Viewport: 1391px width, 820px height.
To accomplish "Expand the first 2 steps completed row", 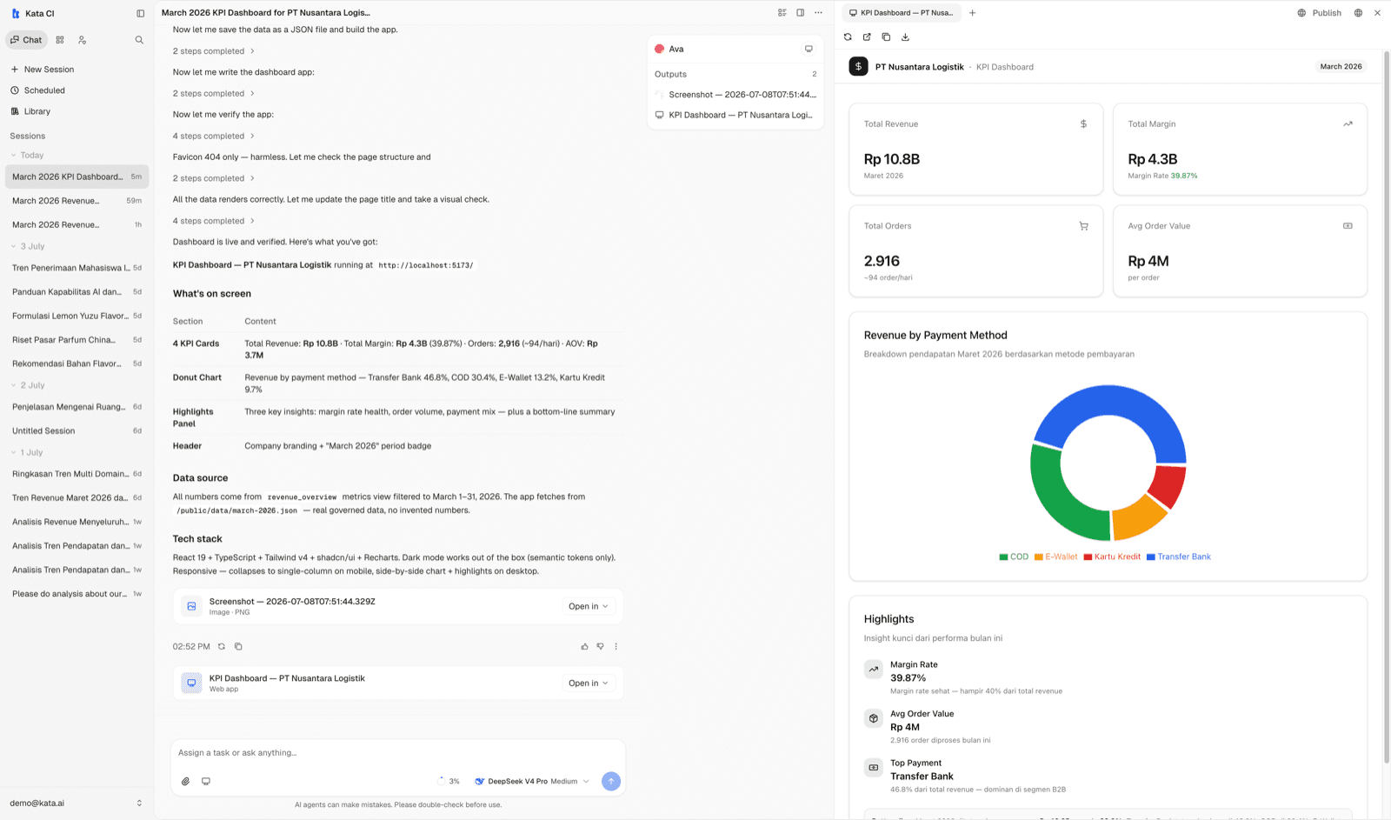I will click(x=214, y=51).
